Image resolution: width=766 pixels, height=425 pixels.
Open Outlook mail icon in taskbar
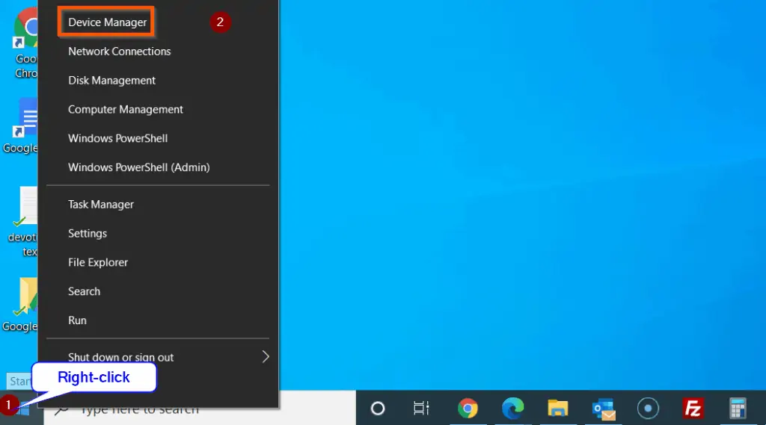tap(604, 409)
